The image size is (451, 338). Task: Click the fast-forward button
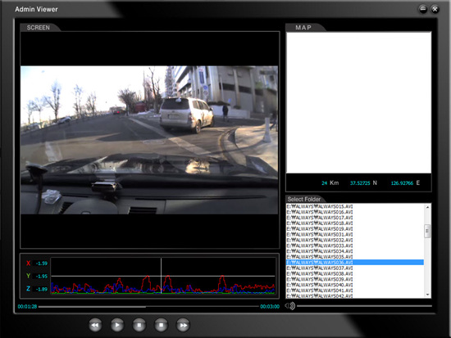click(183, 325)
